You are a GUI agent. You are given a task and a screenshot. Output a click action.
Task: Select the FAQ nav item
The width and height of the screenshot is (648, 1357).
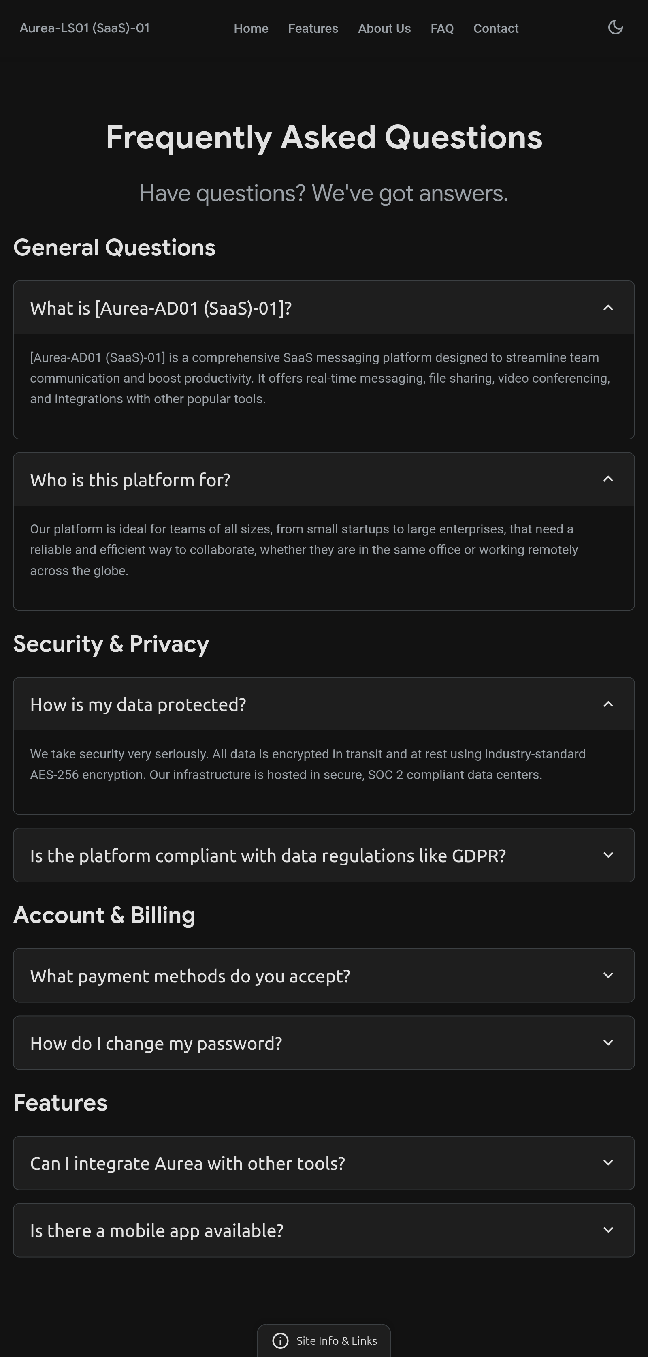[x=442, y=28]
